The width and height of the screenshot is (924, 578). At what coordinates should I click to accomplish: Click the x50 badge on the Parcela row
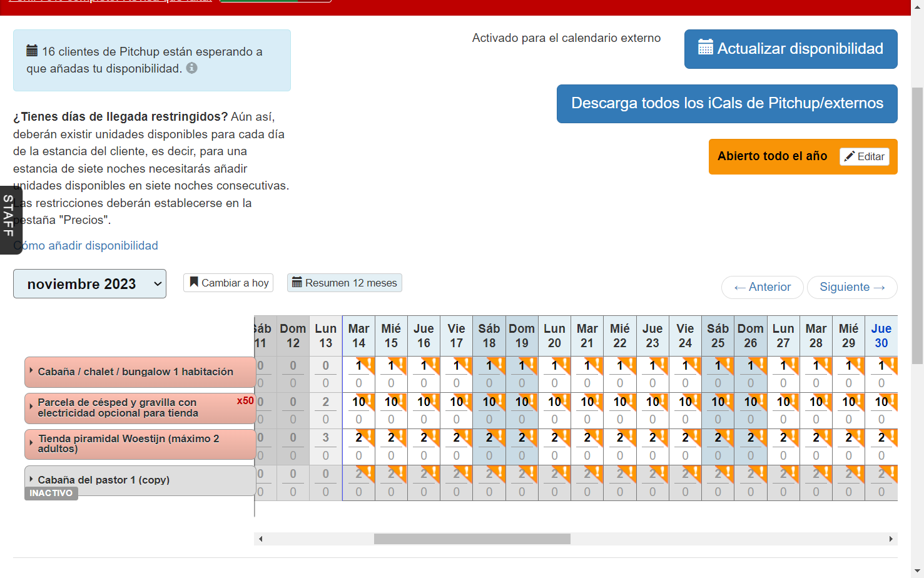click(x=245, y=401)
